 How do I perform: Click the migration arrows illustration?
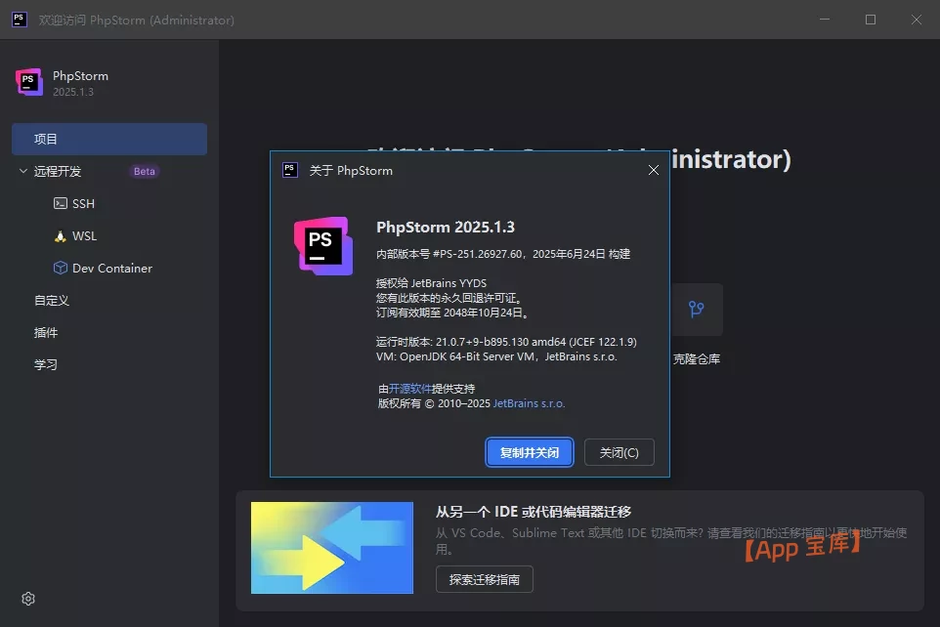point(332,547)
